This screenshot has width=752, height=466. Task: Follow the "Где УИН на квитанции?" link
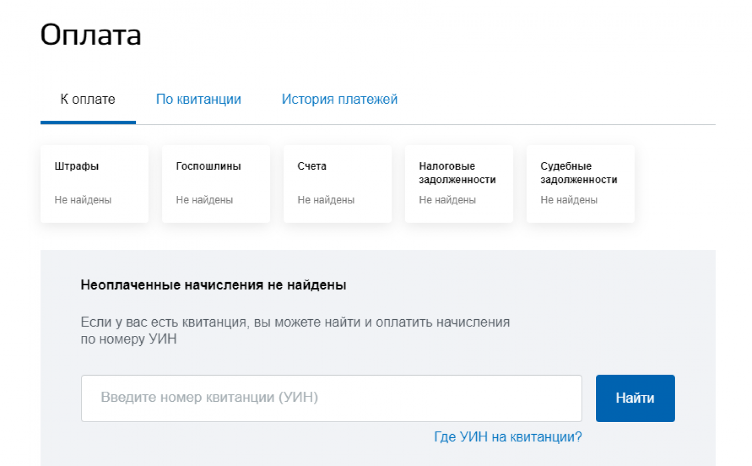pyautogui.click(x=508, y=437)
